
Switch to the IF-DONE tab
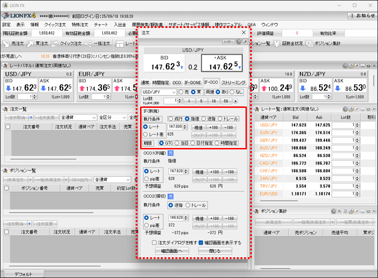point(192,83)
